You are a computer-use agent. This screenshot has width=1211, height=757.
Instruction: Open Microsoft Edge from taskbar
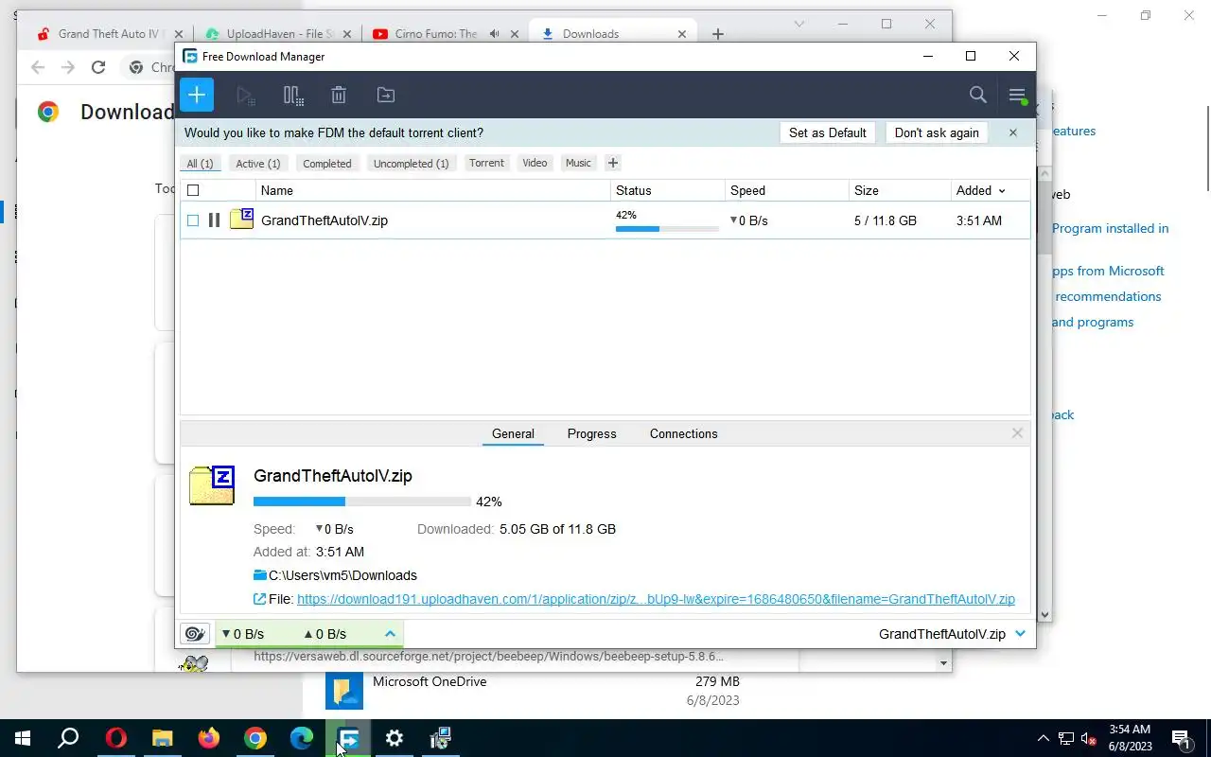[x=302, y=738]
